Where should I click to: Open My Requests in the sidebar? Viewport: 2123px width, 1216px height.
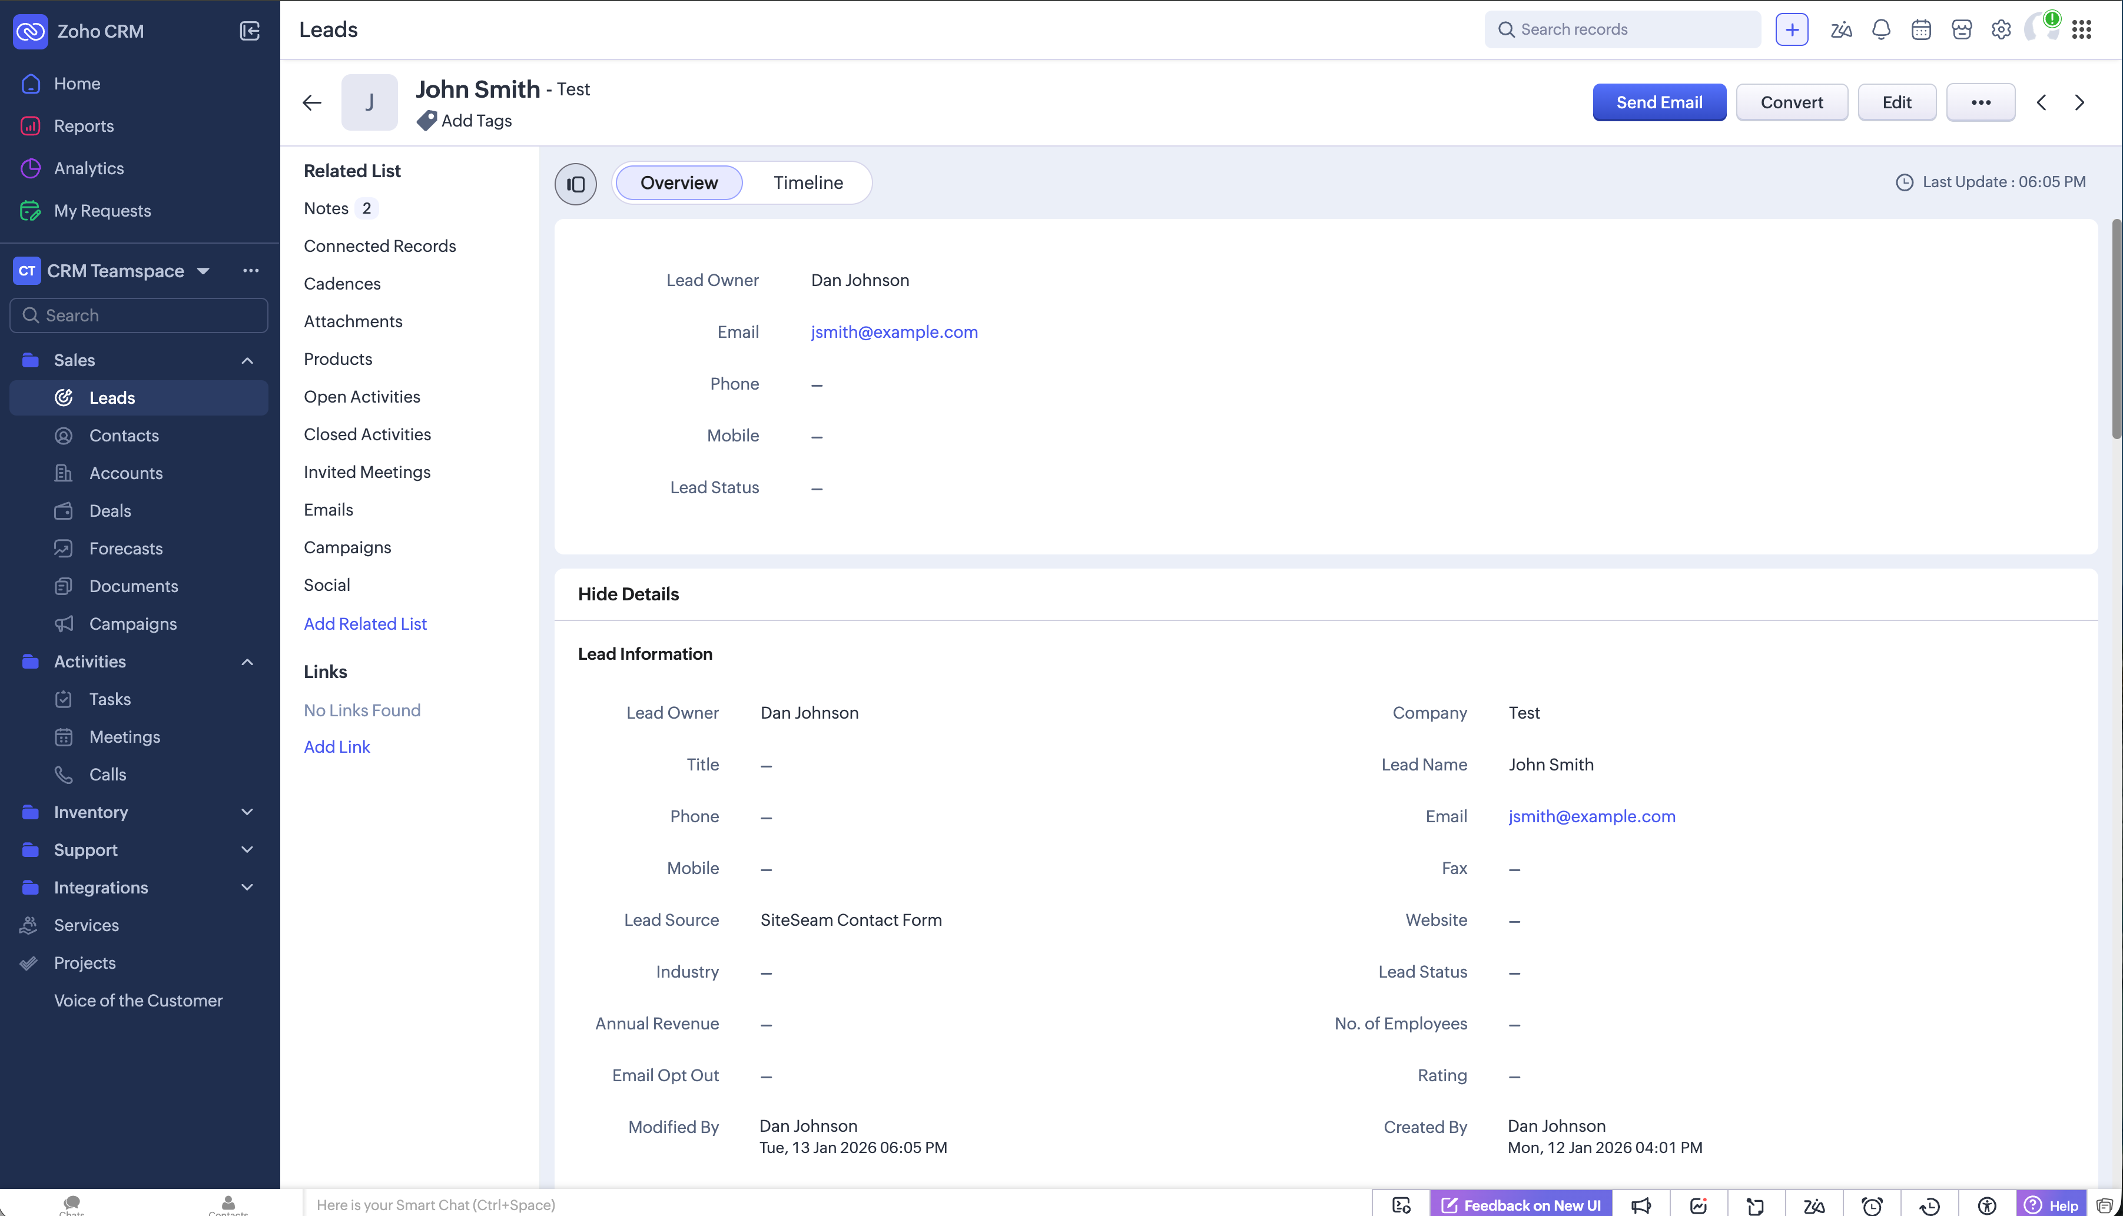point(102,211)
